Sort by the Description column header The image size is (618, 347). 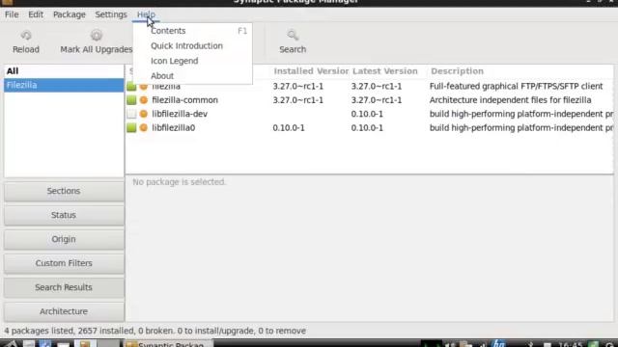[x=457, y=71]
